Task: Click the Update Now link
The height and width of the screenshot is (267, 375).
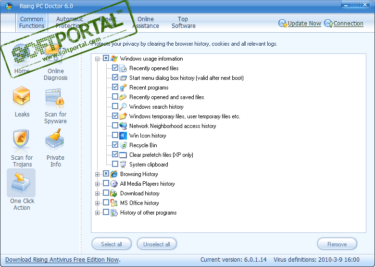Action: [x=304, y=24]
